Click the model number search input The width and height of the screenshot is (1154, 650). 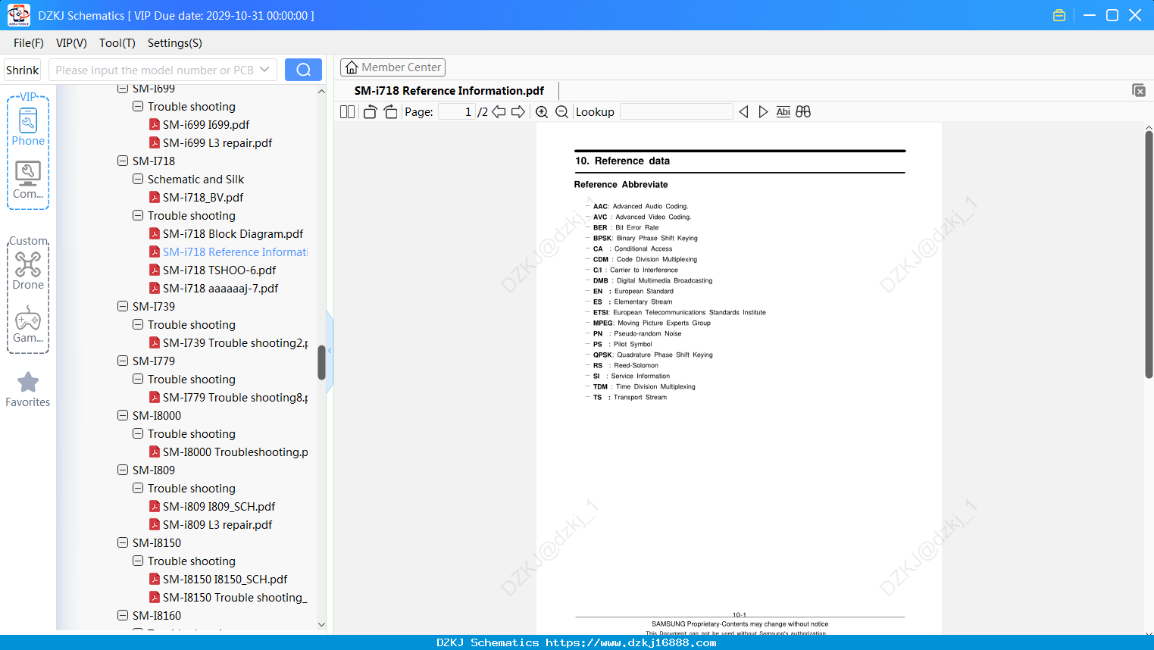click(x=155, y=70)
